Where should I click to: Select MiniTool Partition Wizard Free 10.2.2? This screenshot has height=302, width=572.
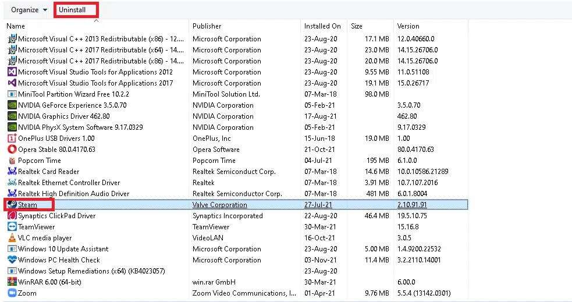74,94
